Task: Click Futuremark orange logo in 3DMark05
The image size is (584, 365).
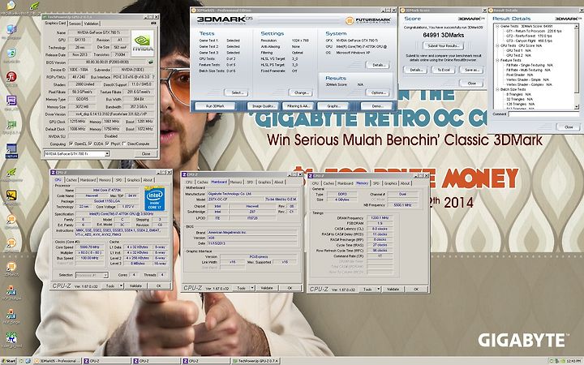Action: pyautogui.click(x=350, y=20)
